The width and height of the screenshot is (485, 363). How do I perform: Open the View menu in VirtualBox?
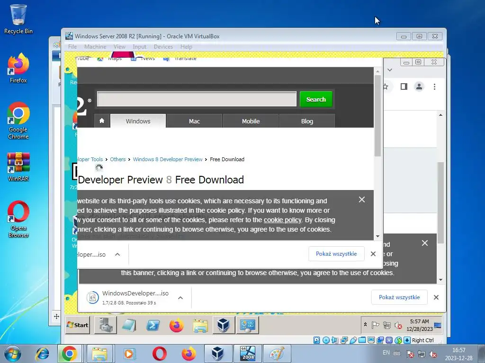pos(119,47)
